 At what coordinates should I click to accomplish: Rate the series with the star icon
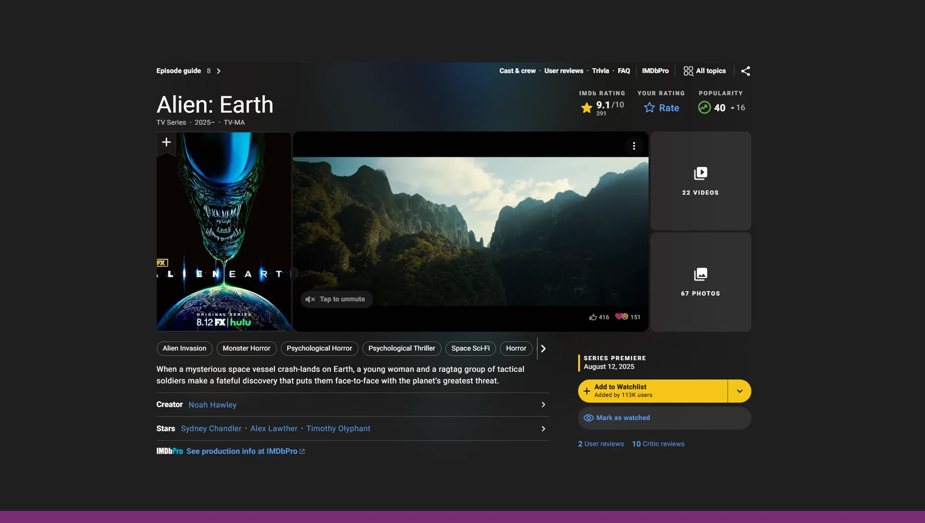[x=649, y=107]
